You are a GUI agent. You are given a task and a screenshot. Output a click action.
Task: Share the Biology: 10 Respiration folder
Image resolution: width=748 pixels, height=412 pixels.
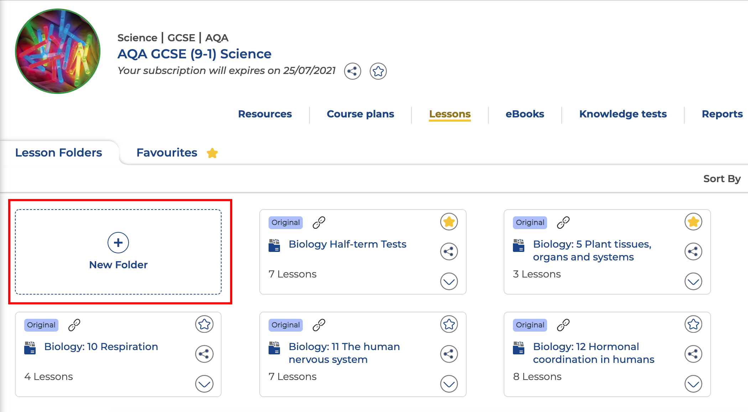pyautogui.click(x=204, y=354)
